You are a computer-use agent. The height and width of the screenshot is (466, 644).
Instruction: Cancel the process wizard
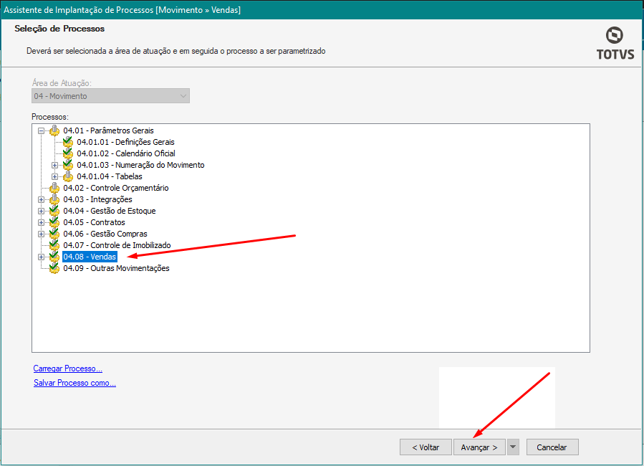pyautogui.click(x=552, y=447)
